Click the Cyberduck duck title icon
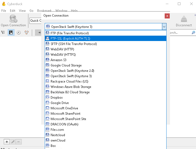196x149 pixels. [4, 4]
